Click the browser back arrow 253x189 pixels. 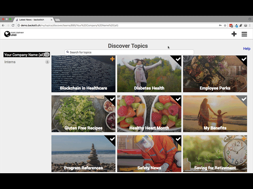click(x=3, y=25)
